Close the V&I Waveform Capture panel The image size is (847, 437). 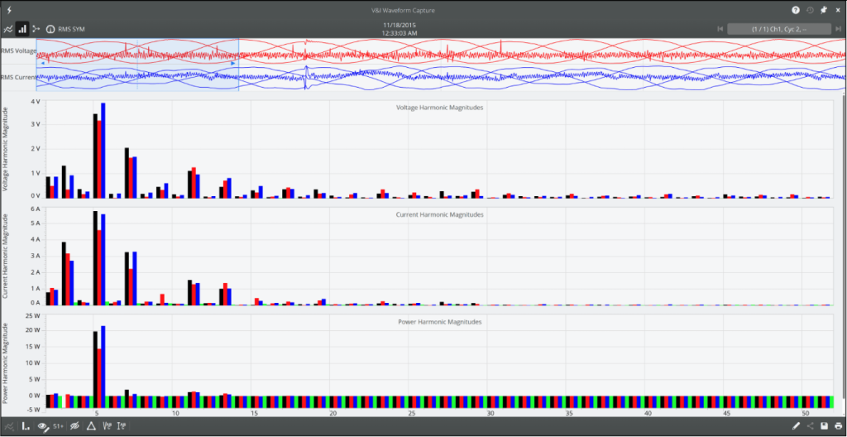838,10
